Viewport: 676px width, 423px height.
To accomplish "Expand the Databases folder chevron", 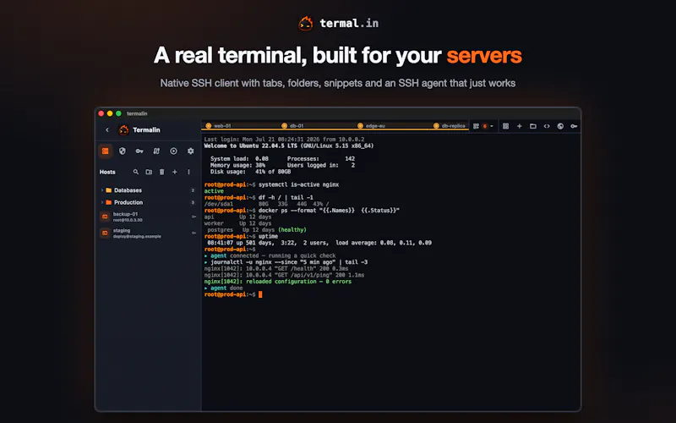I will click(101, 190).
